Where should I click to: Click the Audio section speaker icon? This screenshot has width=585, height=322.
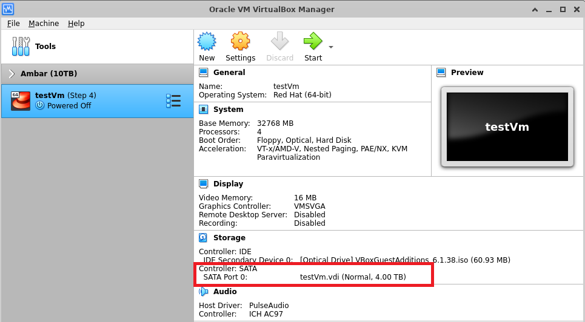[x=203, y=292]
